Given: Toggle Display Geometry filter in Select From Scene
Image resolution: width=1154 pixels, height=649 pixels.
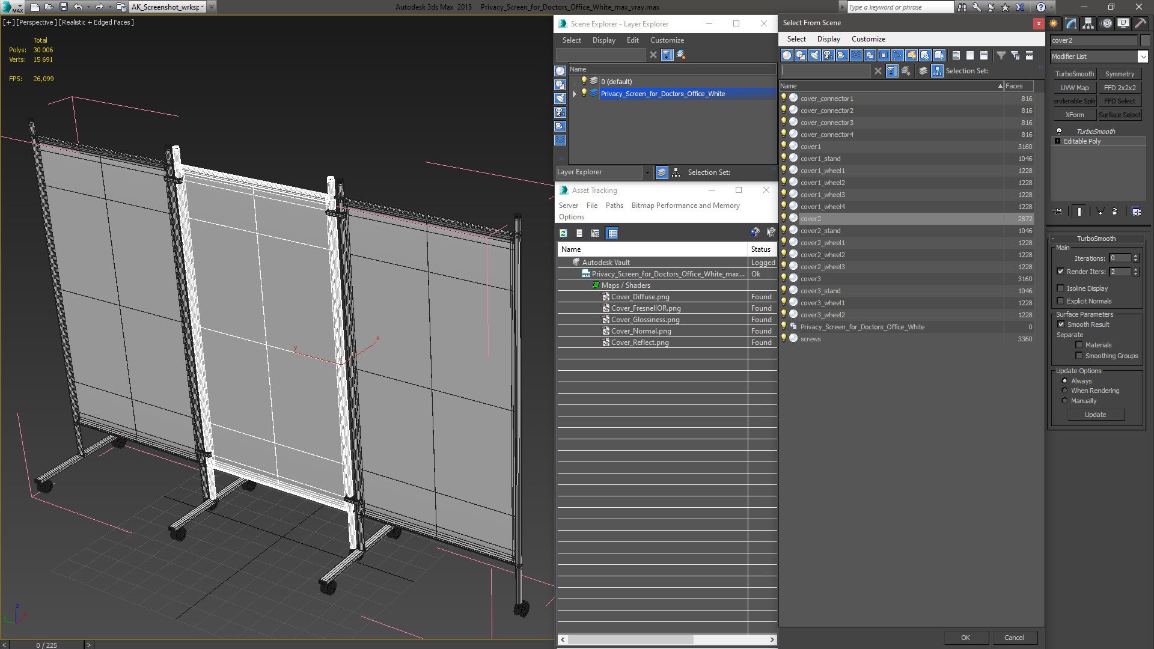Looking at the screenshot, I should pyautogui.click(x=787, y=55).
